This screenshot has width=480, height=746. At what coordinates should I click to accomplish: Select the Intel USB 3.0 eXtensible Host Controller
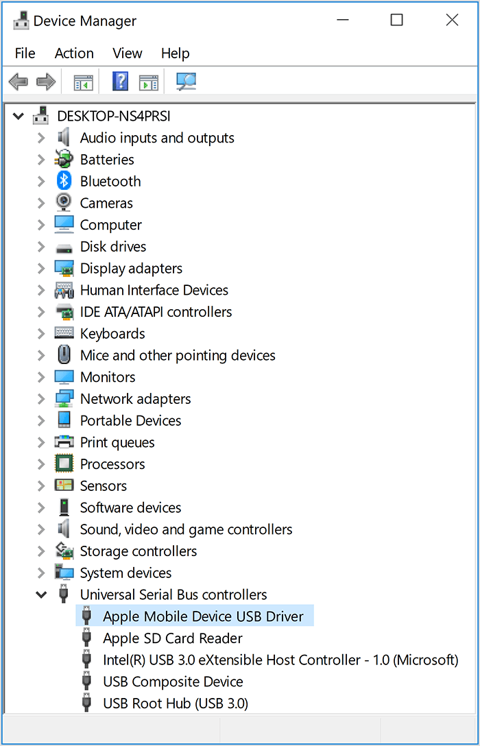pyautogui.click(x=280, y=660)
